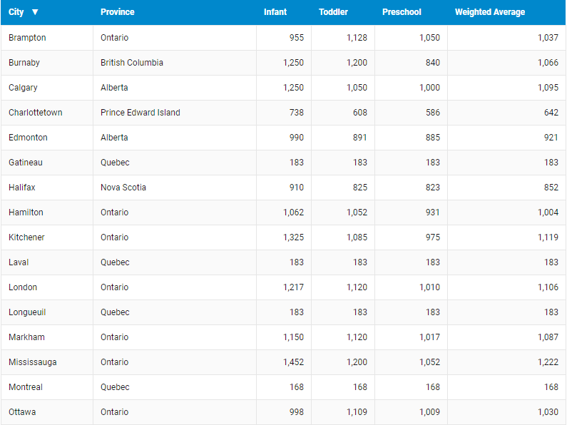Select Edmonton in the City column

(26, 138)
